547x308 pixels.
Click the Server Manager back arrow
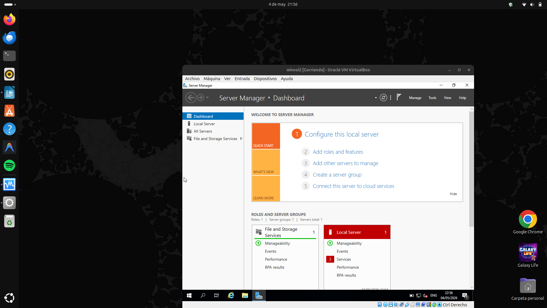pos(191,98)
